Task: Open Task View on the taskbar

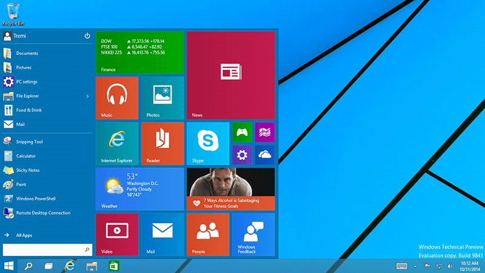Action: (48, 266)
